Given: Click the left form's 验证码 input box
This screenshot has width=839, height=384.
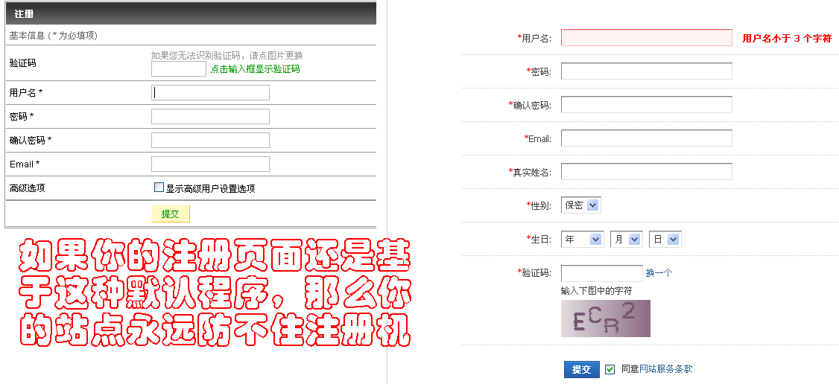Looking at the screenshot, I should pos(178,69).
